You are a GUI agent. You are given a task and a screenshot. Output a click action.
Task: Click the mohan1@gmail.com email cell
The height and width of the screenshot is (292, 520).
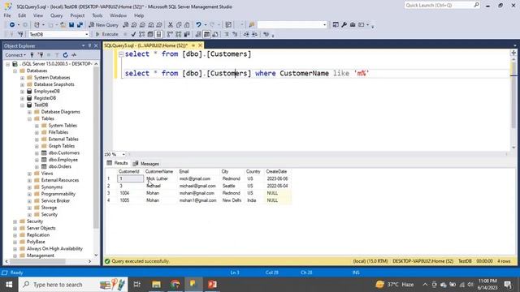[197, 200]
